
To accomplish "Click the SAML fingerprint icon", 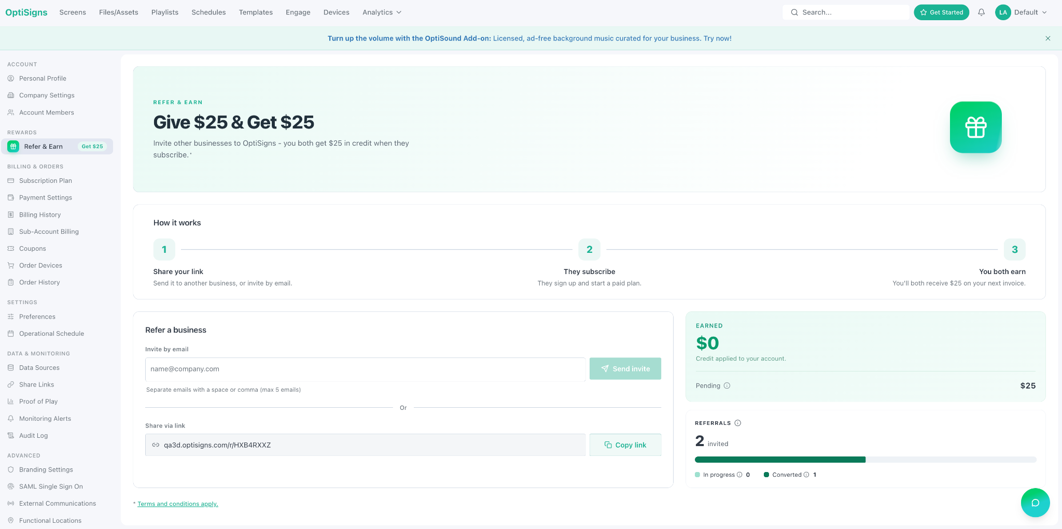I will (11, 487).
